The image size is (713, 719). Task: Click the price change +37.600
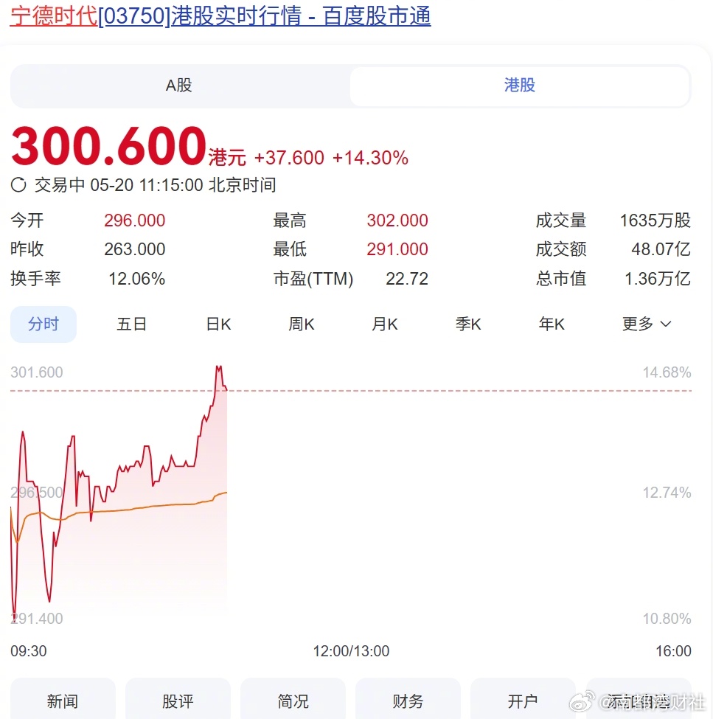point(289,158)
